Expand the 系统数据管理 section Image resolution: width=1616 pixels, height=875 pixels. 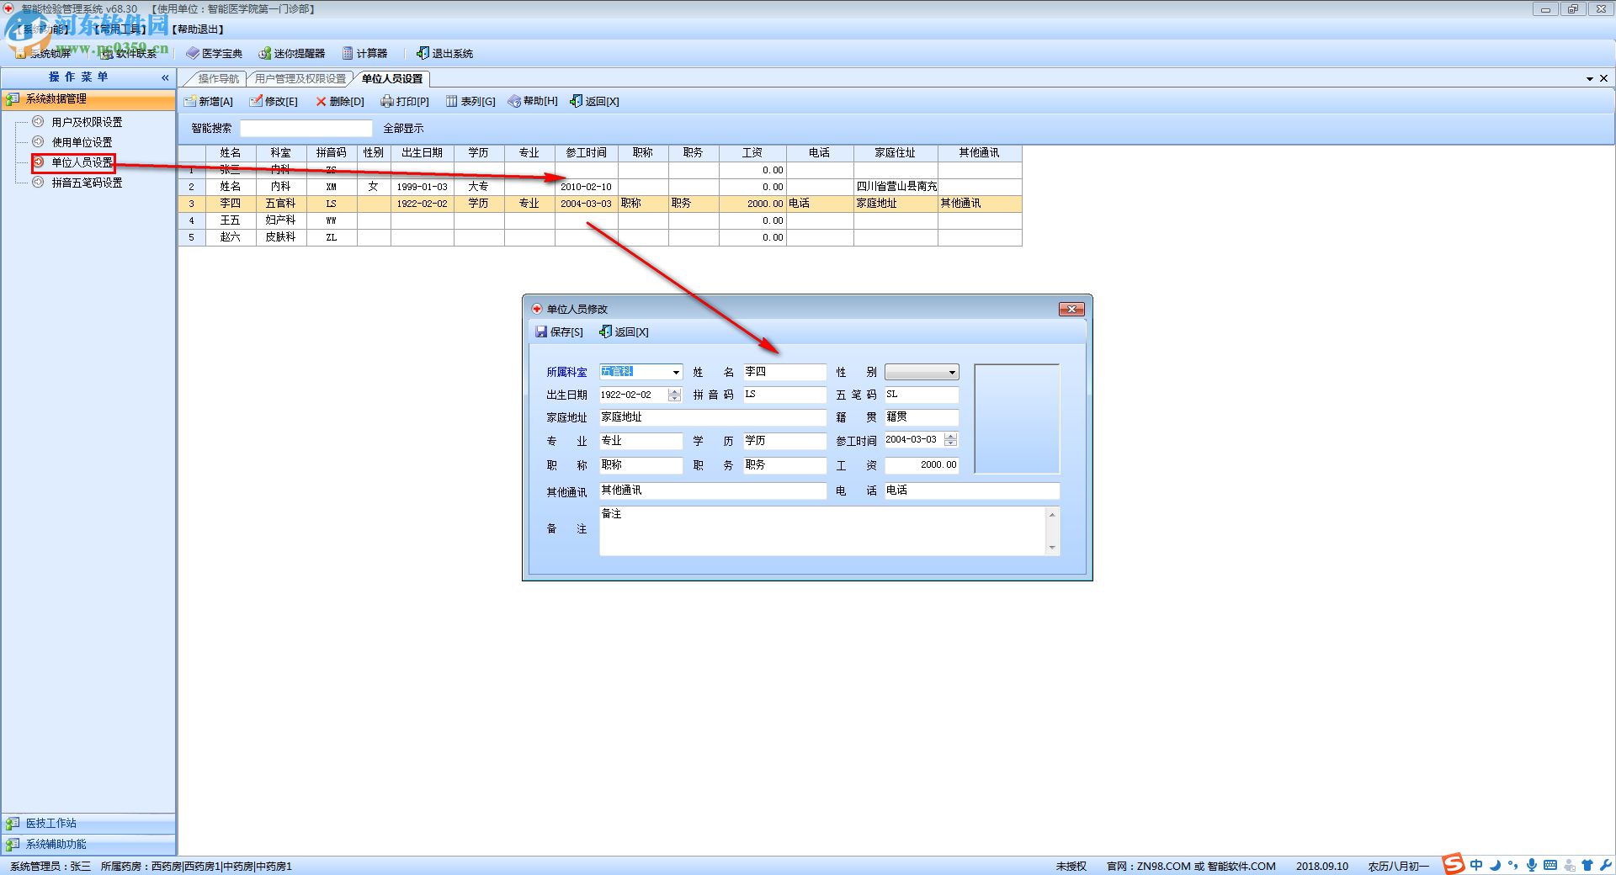point(88,99)
